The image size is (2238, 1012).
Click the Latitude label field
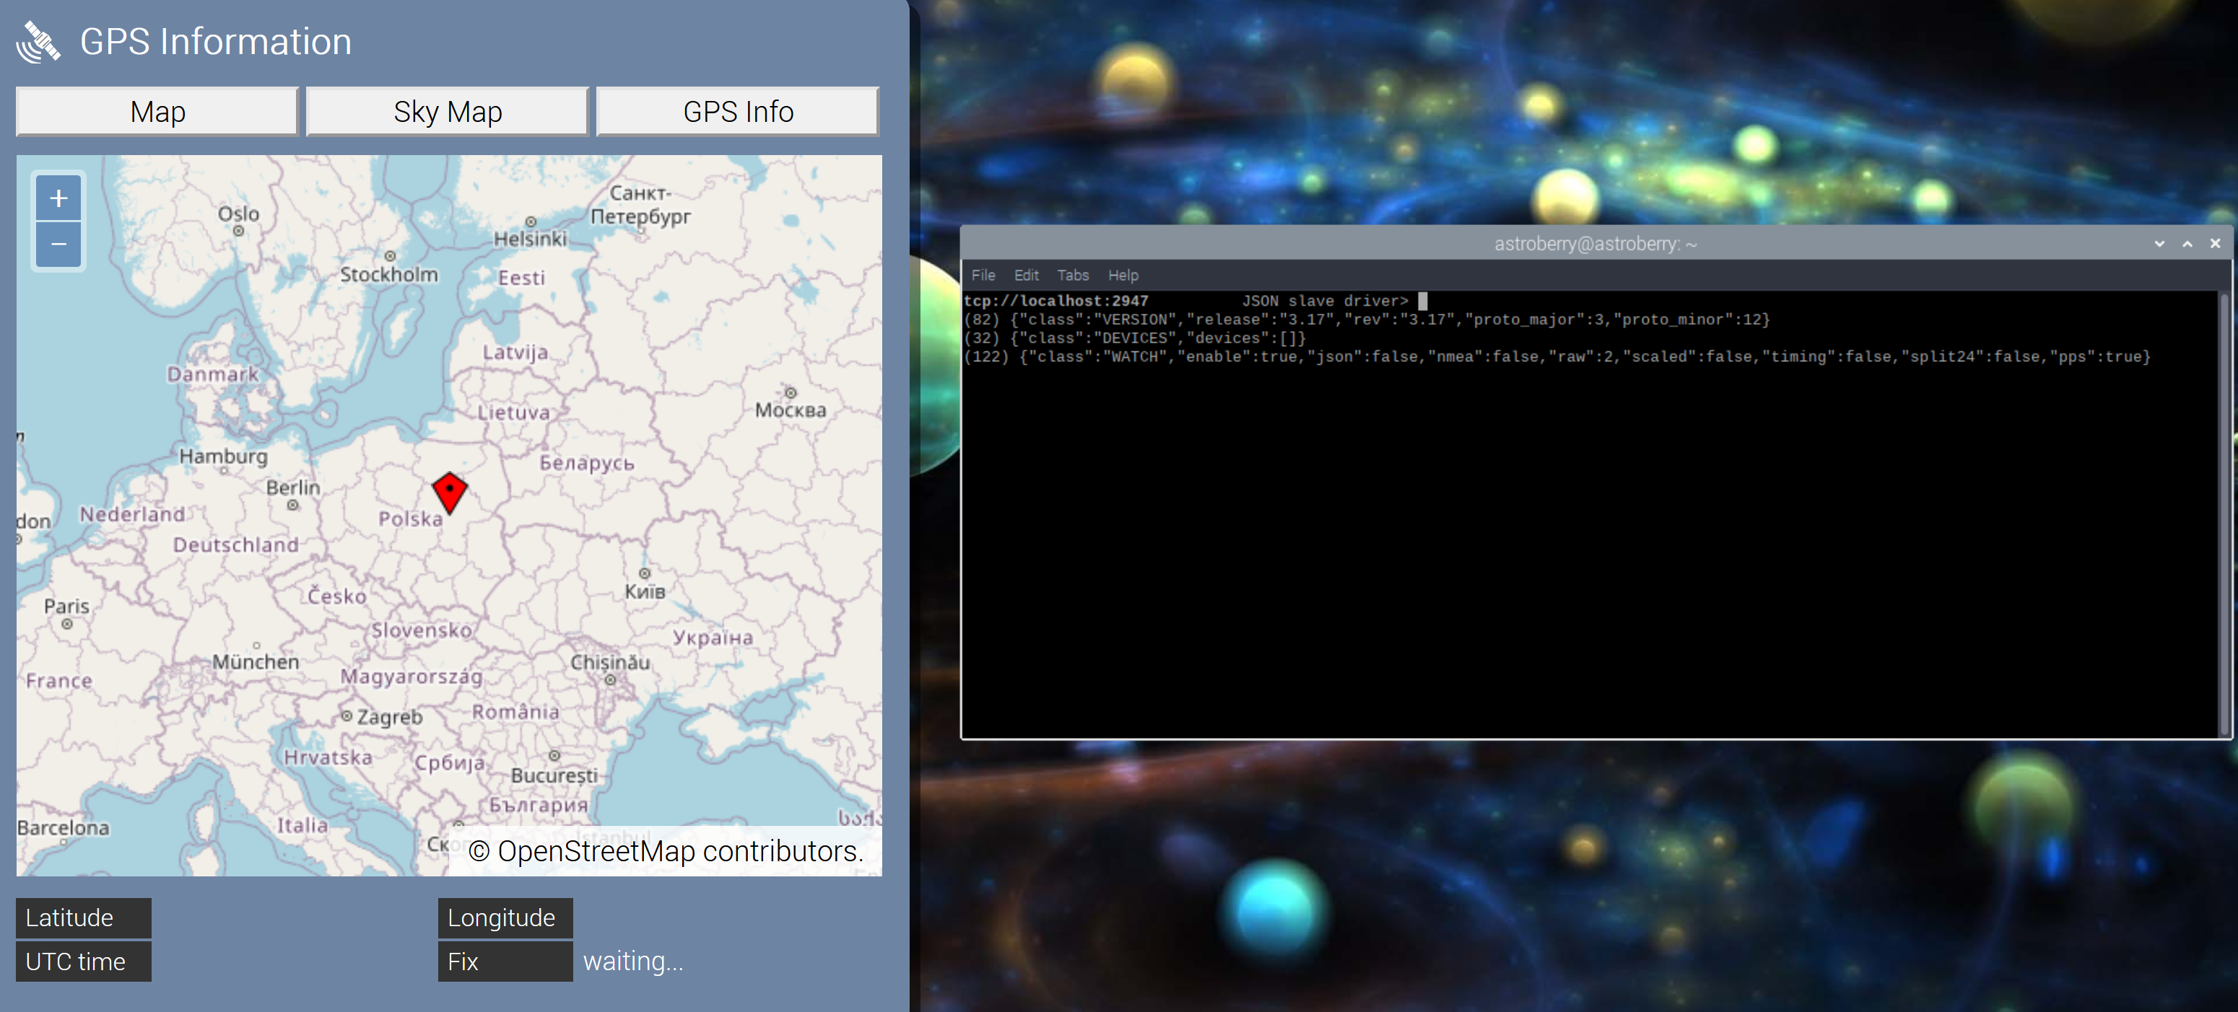point(84,918)
